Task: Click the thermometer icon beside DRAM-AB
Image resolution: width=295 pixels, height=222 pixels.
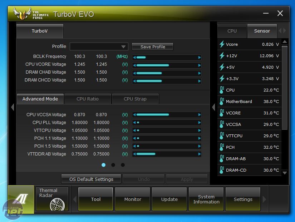Action: tap(222, 159)
